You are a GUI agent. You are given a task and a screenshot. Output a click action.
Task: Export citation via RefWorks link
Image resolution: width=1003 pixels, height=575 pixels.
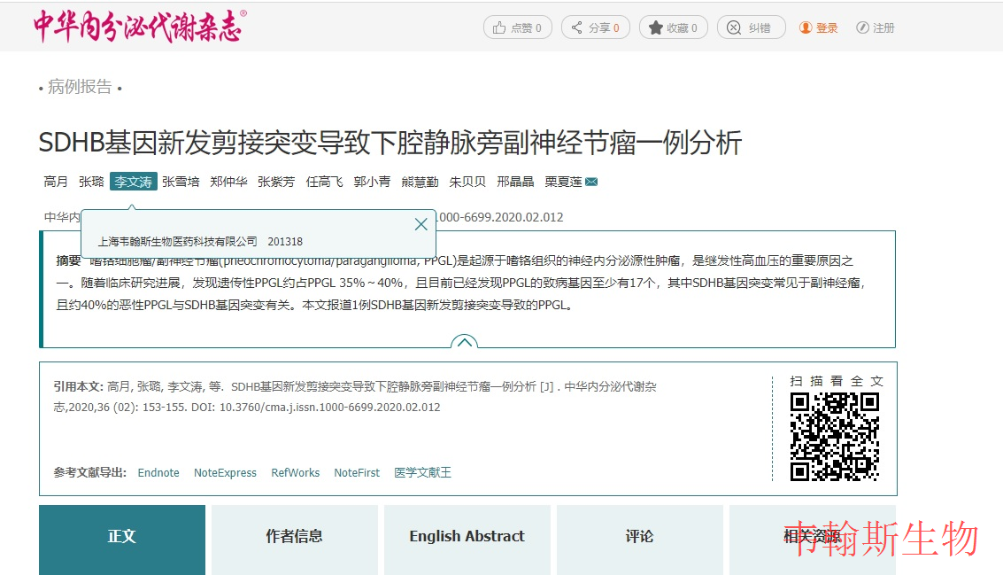click(x=295, y=473)
